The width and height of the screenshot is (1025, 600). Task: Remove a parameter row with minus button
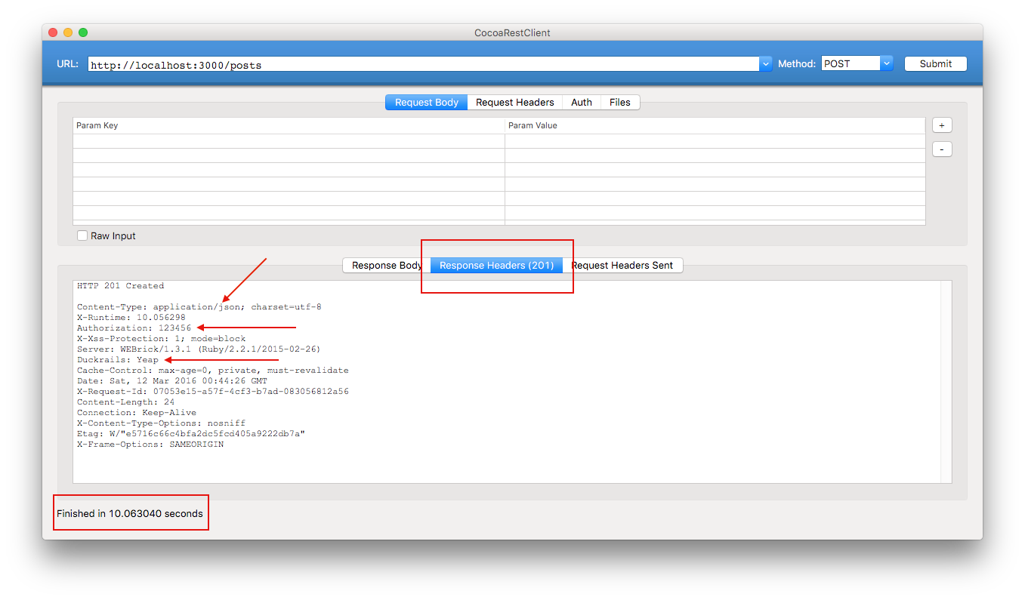click(x=942, y=149)
